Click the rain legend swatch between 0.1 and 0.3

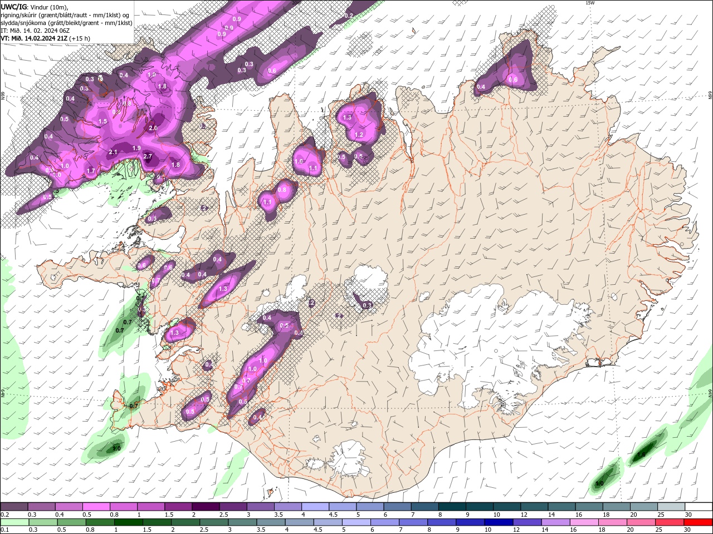15,522
